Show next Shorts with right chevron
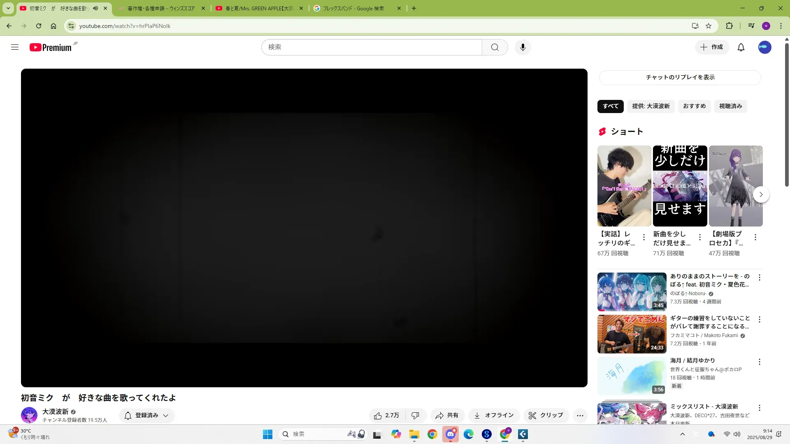The height and width of the screenshot is (444, 790). pyautogui.click(x=761, y=194)
